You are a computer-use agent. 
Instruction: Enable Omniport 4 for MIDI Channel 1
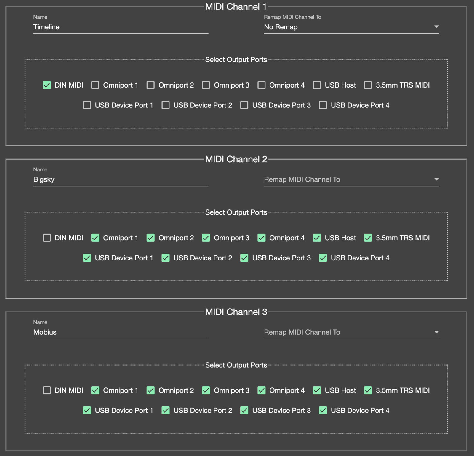point(261,85)
